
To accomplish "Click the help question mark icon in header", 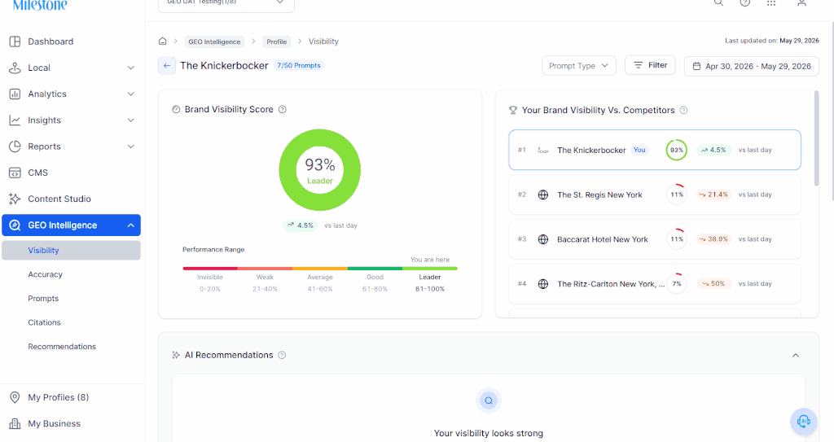I will tap(745, 2).
